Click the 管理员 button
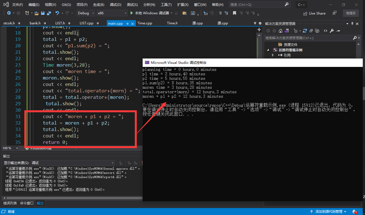 click(351, 13)
